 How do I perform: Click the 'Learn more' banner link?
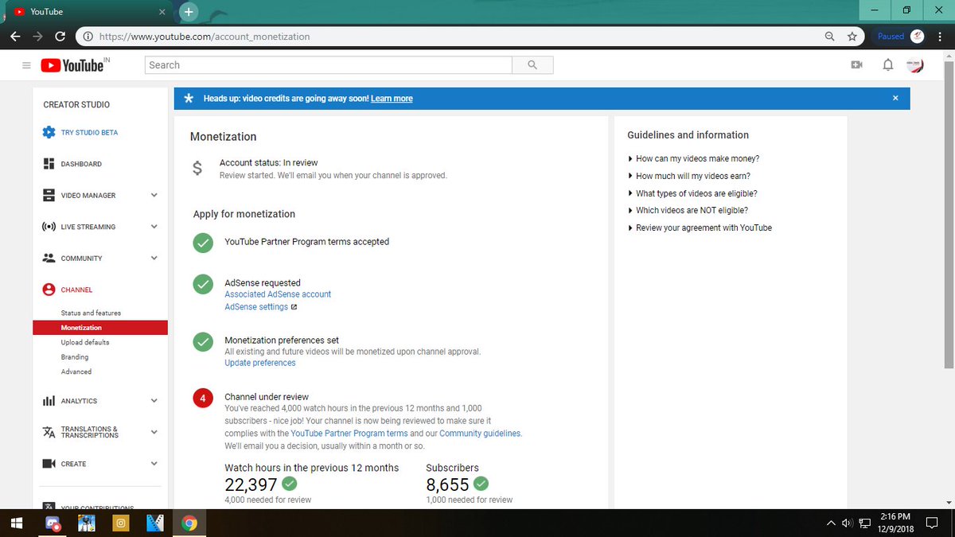(x=392, y=99)
